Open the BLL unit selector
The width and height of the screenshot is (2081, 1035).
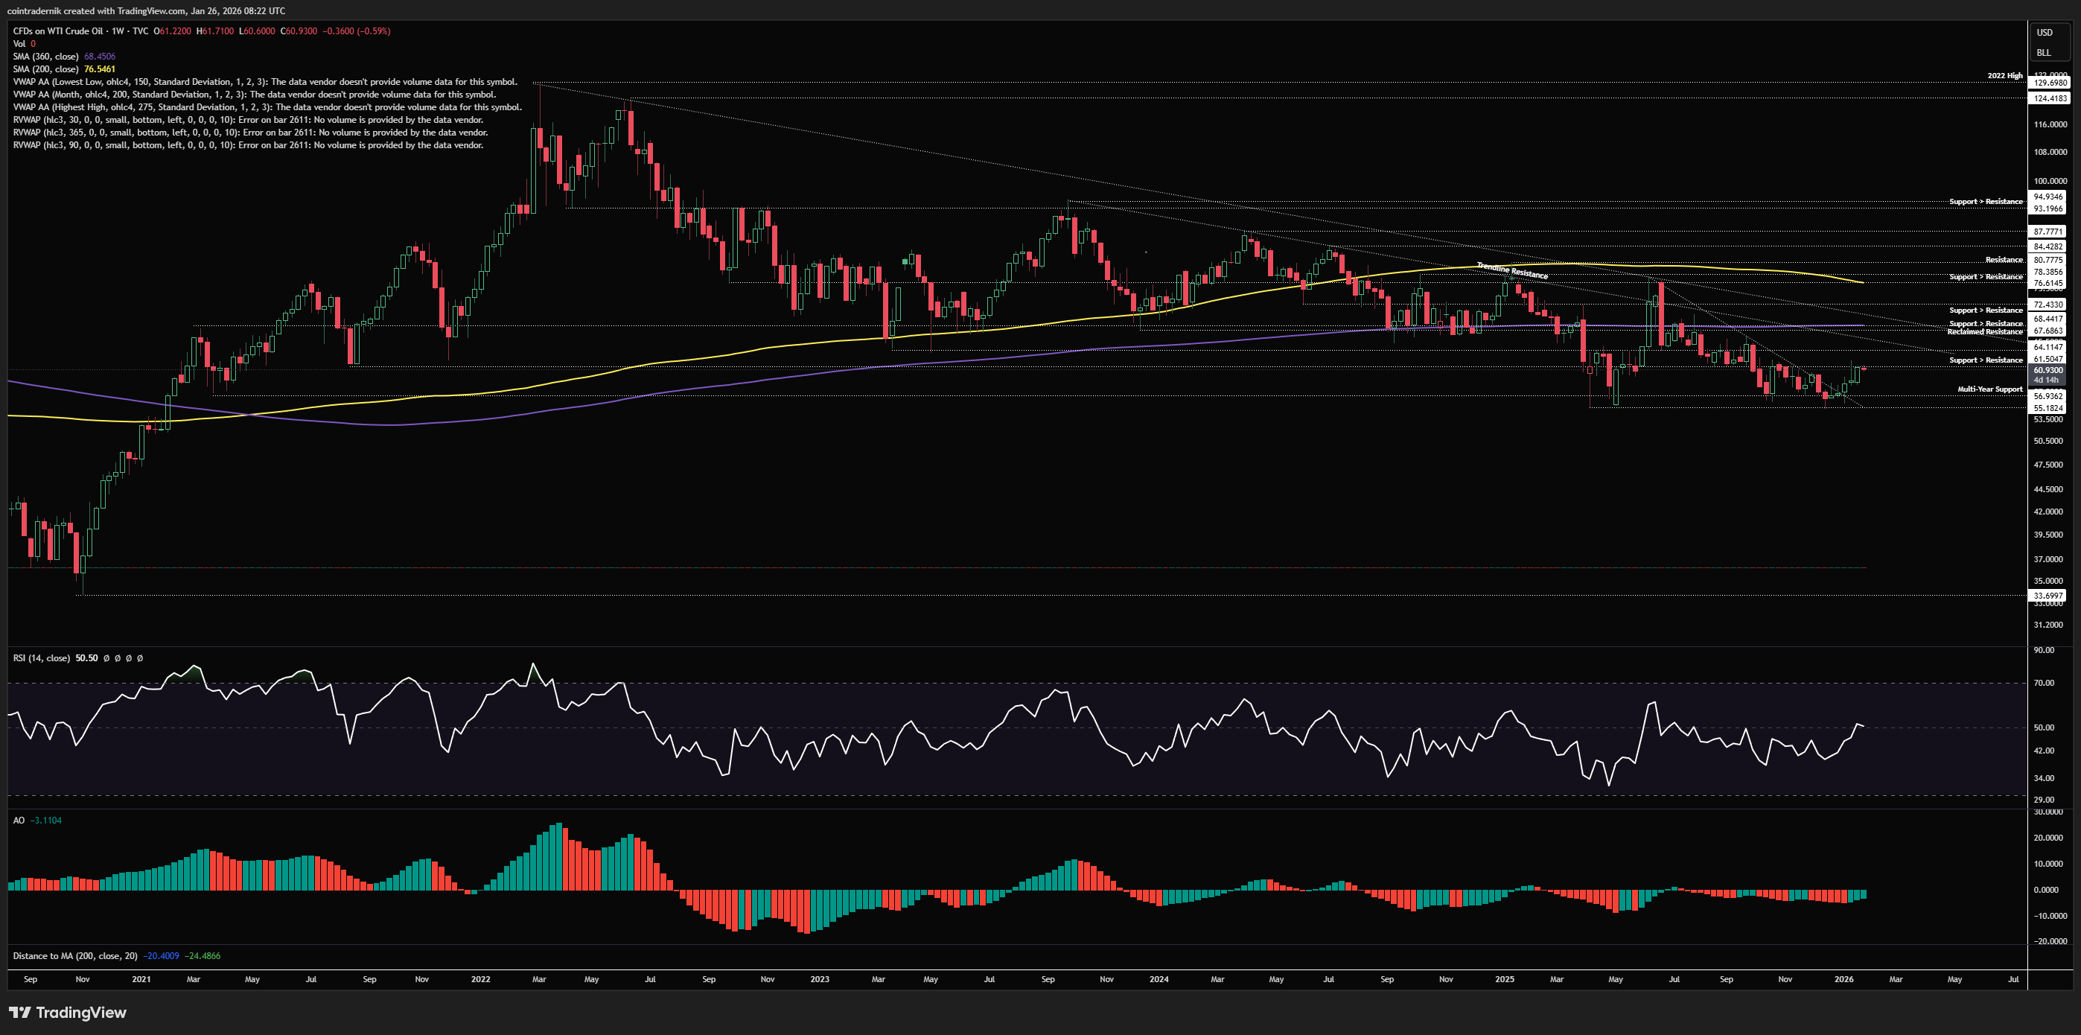[x=2043, y=53]
